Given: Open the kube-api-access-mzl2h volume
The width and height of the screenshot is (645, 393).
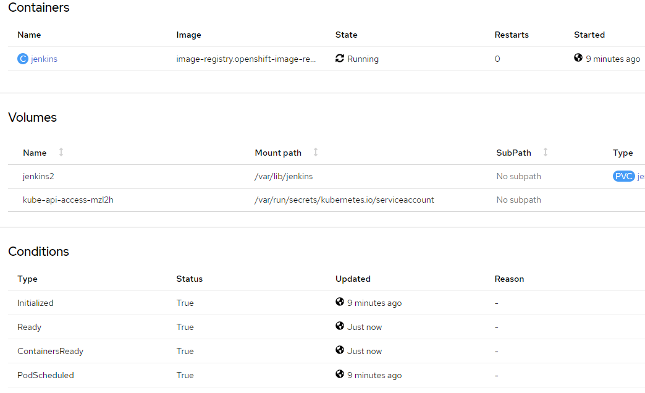Looking at the screenshot, I should coord(68,200).
